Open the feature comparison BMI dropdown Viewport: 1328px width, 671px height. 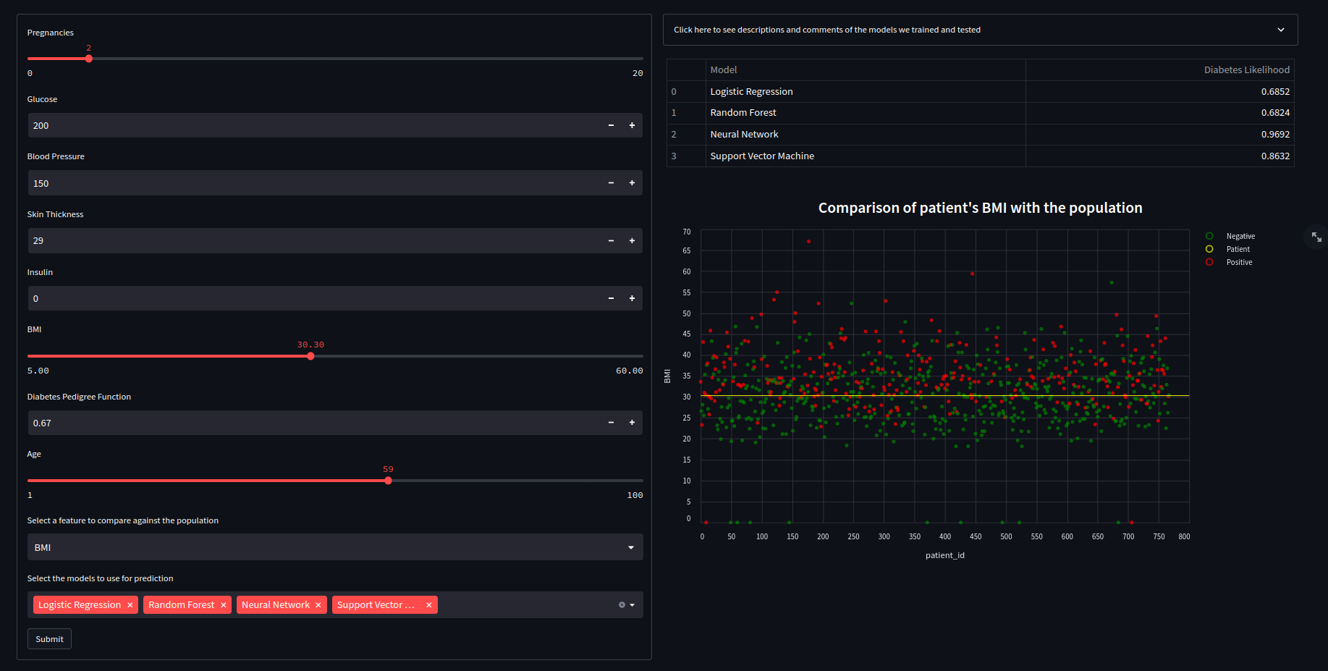point(334,548)
